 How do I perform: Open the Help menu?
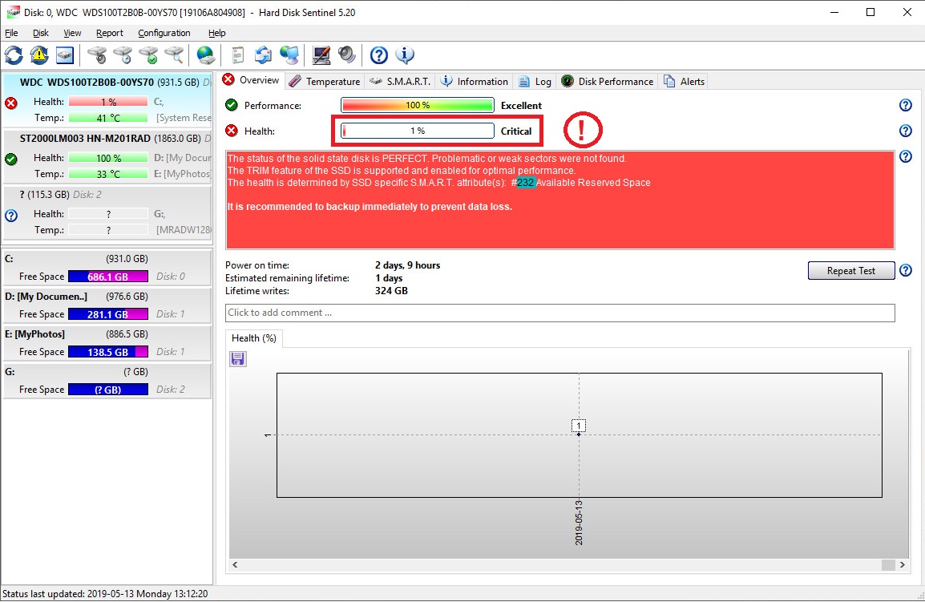tap(216, 33)
